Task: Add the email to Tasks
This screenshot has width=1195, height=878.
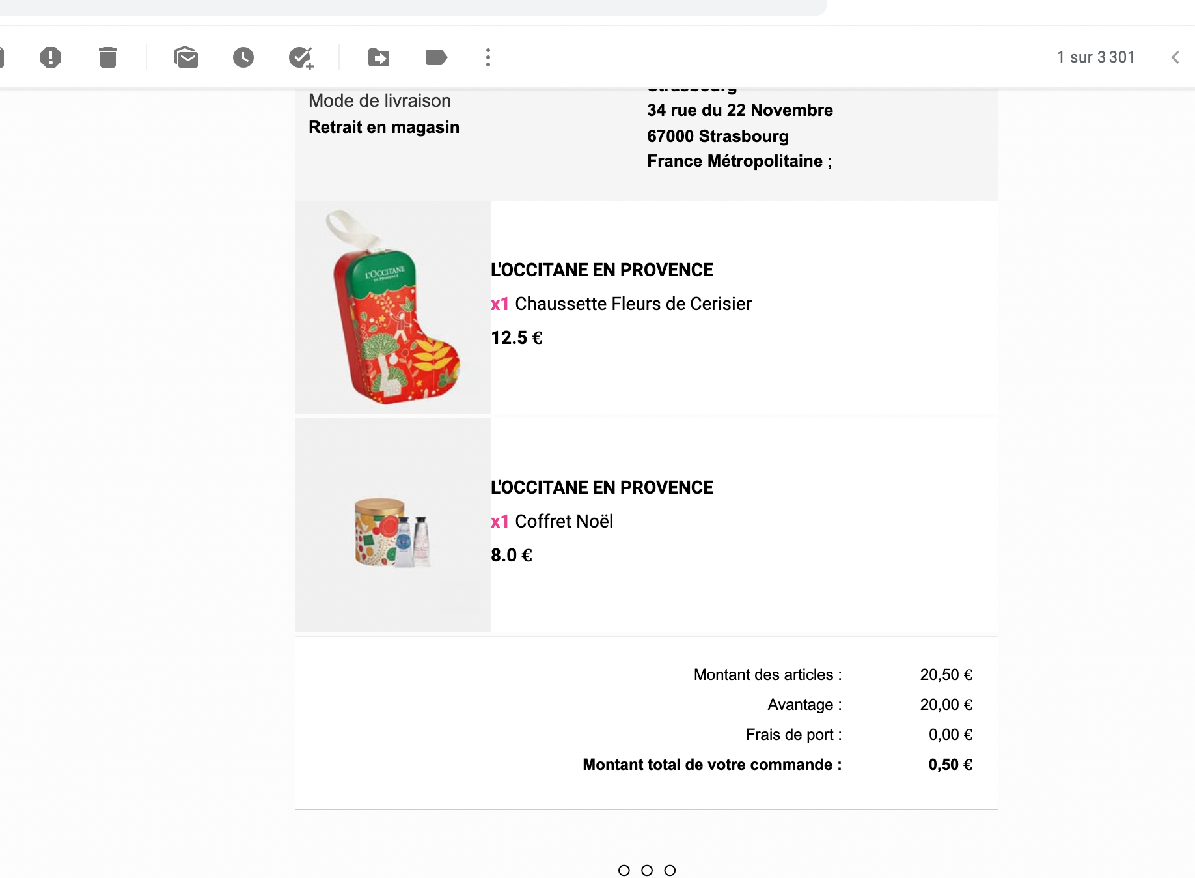Action: 301,57
